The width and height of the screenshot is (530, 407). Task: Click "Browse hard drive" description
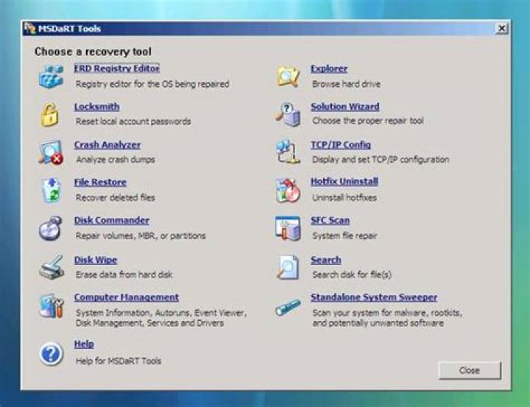click(346, 84)
